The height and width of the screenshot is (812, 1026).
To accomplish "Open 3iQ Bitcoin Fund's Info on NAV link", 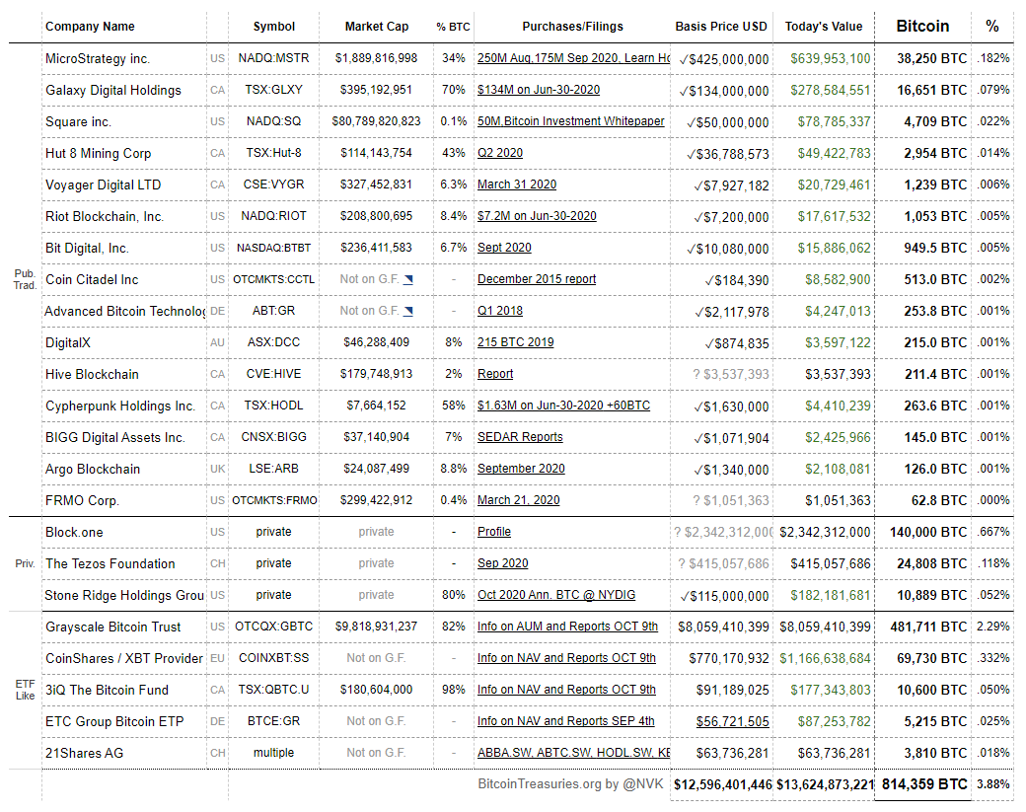I will pyautogui.click(x=566, y=690).
